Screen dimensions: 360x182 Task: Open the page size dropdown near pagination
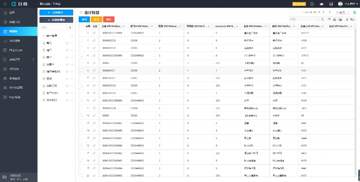click(342, 13)
